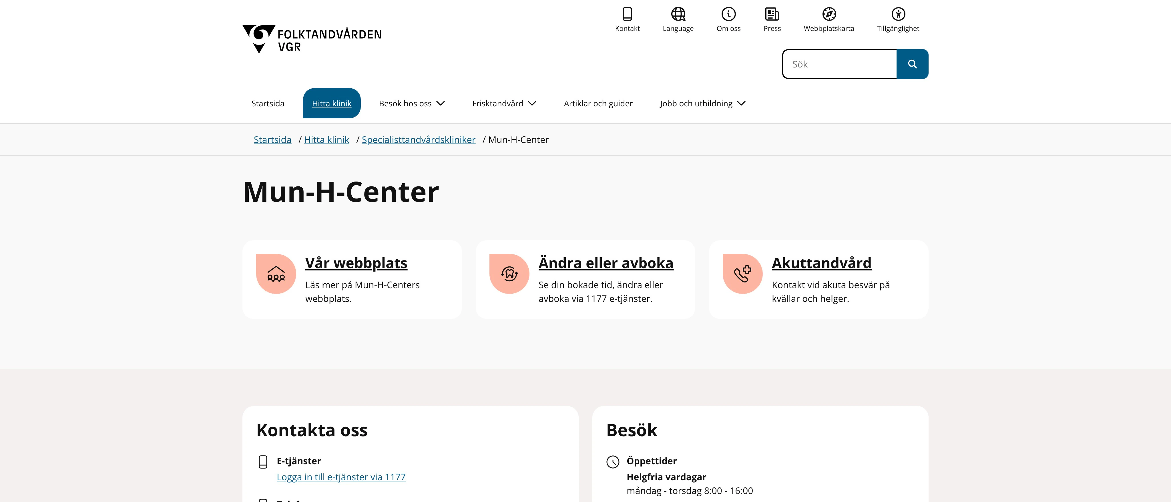The height and width of the screenshot is (502, 1171).
Task: Click the E-tjänster label
Action: point(299,461)
